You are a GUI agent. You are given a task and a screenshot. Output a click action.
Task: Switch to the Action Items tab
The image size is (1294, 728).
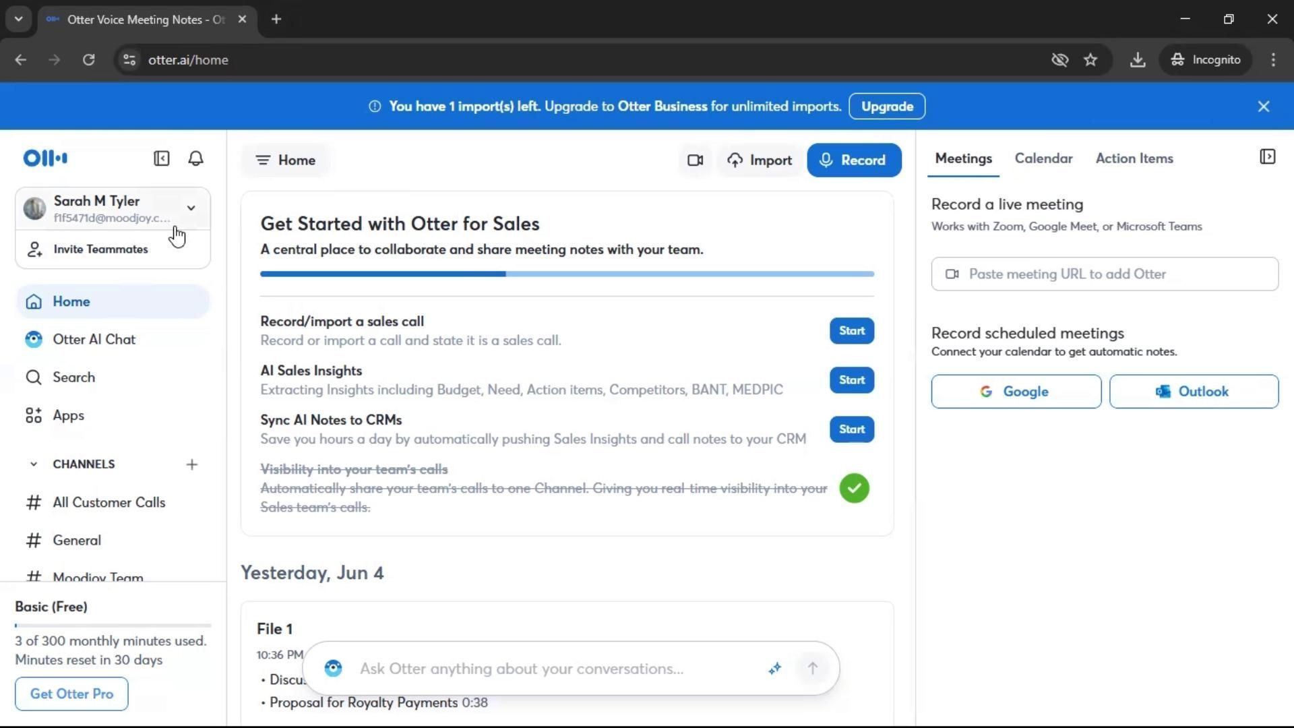1134,158
